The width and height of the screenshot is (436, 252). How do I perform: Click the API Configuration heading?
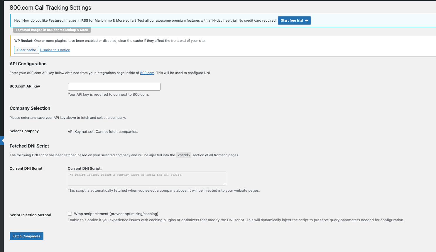click(x=28, y=64)
